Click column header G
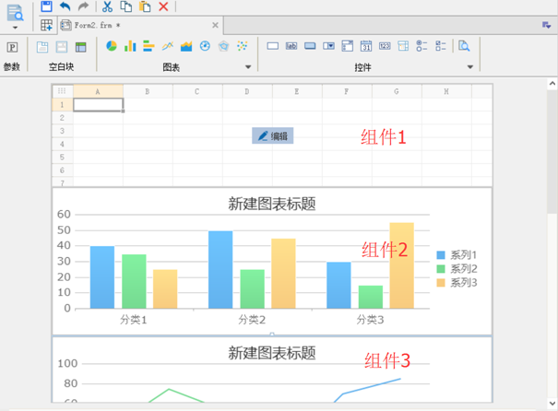Screen dimensions: 558x411 click(397, 92)
